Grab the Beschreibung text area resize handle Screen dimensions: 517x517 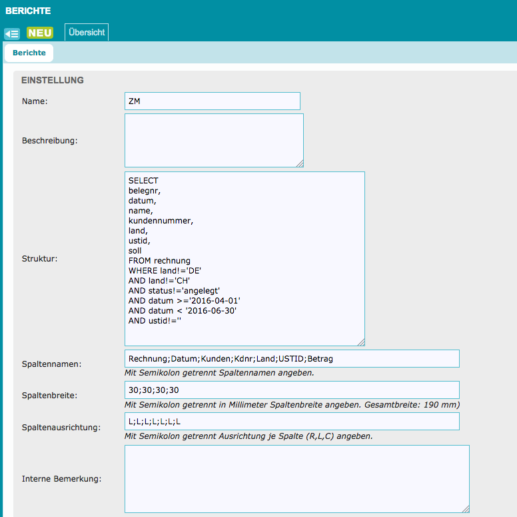[300, 163]
